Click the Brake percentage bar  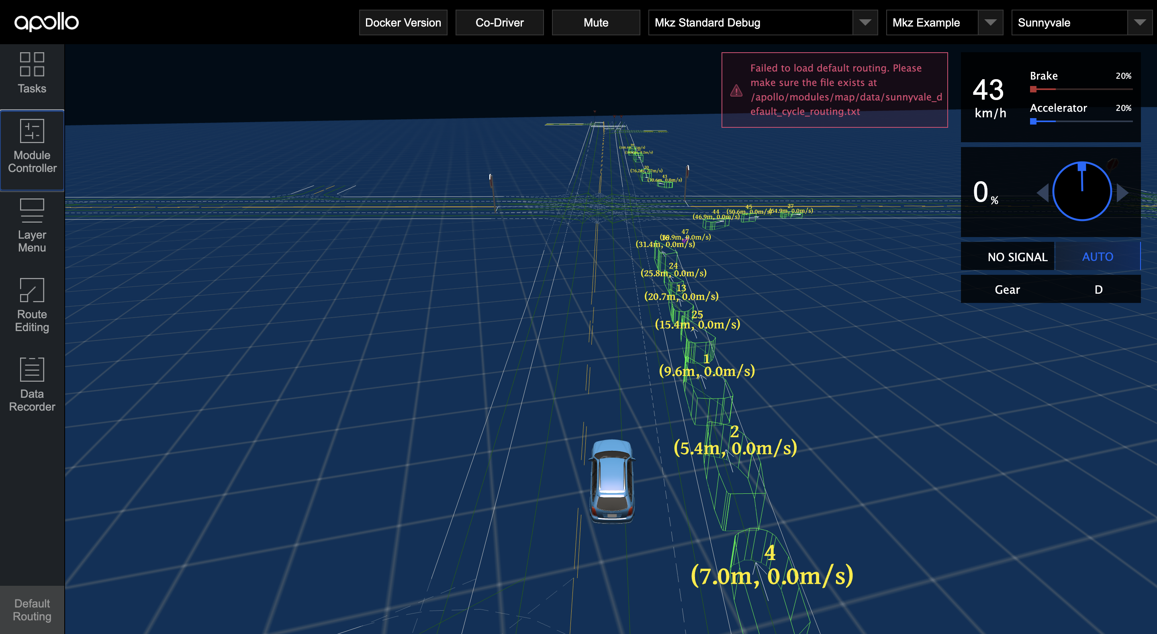click(x=1081, y=89)
